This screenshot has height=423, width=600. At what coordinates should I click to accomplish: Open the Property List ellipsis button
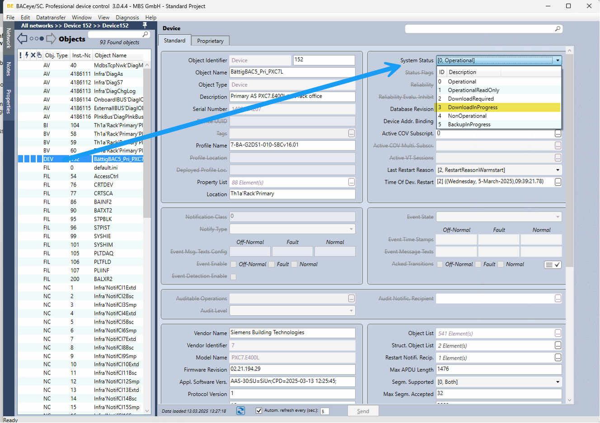coord(352,182)
